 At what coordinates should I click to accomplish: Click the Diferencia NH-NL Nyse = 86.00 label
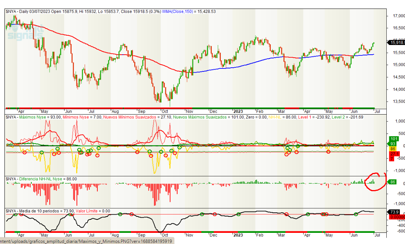point(48,179)
